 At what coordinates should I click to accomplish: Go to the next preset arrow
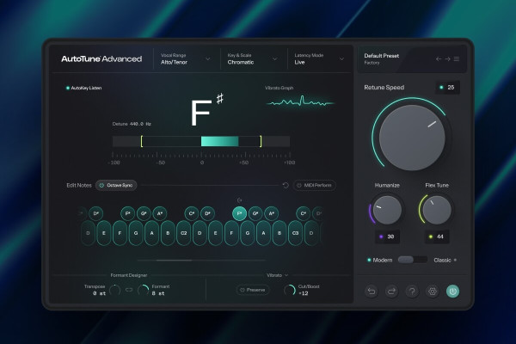(447, 59)
